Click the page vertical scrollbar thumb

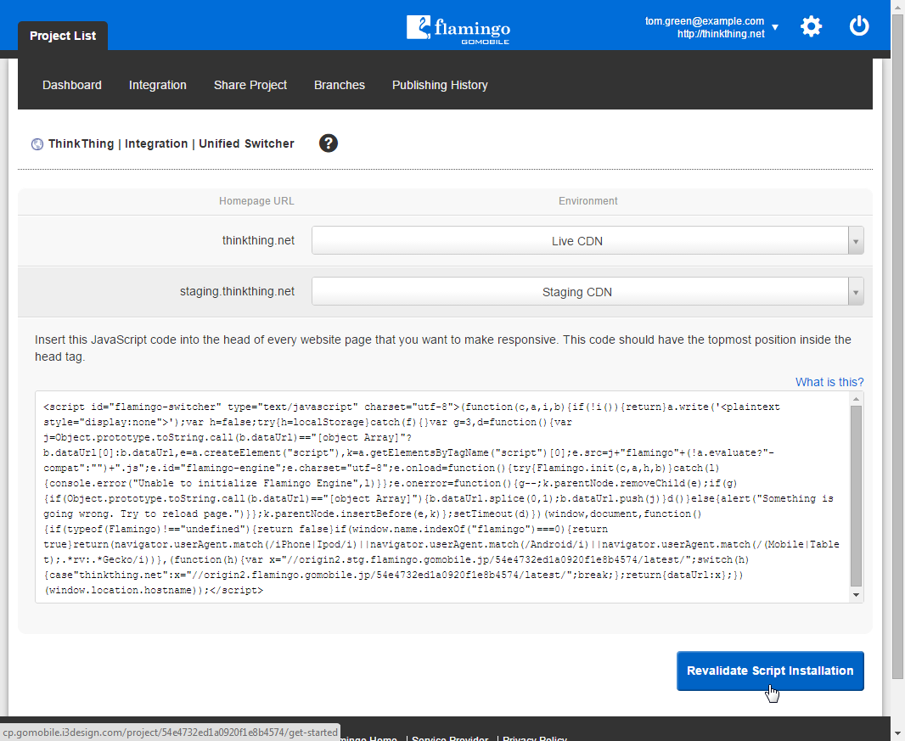click(897, 346)
